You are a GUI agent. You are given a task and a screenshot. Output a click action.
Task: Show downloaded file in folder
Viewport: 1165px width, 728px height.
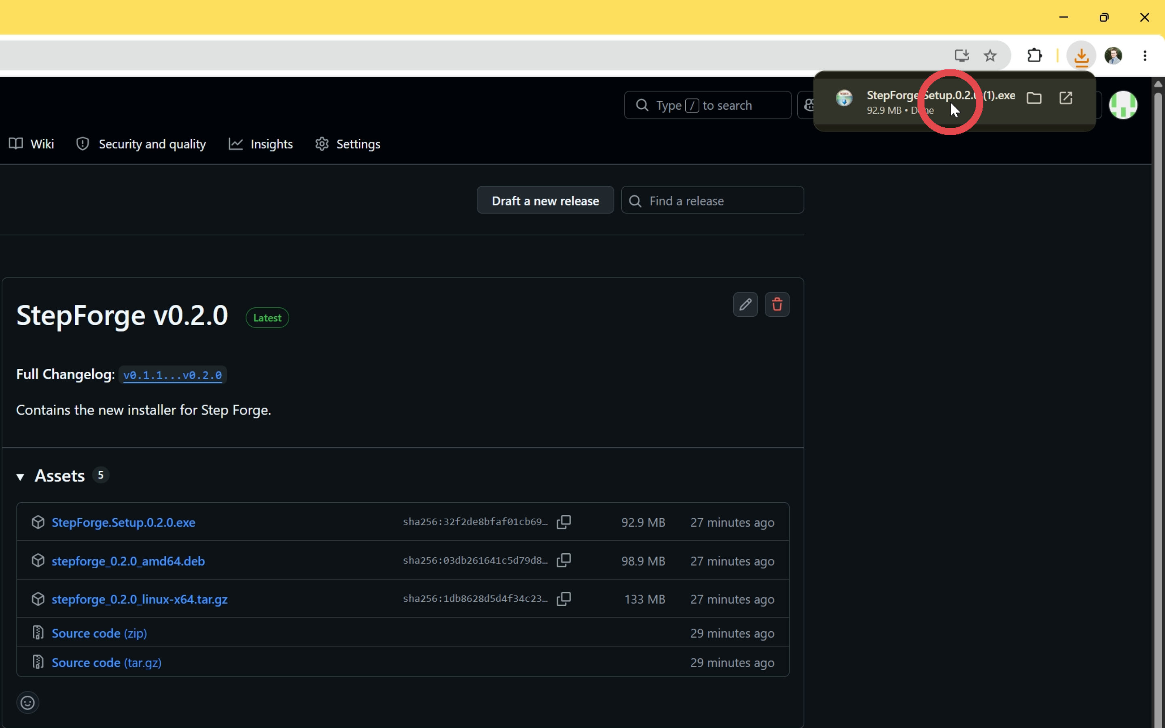point(1034,98)
